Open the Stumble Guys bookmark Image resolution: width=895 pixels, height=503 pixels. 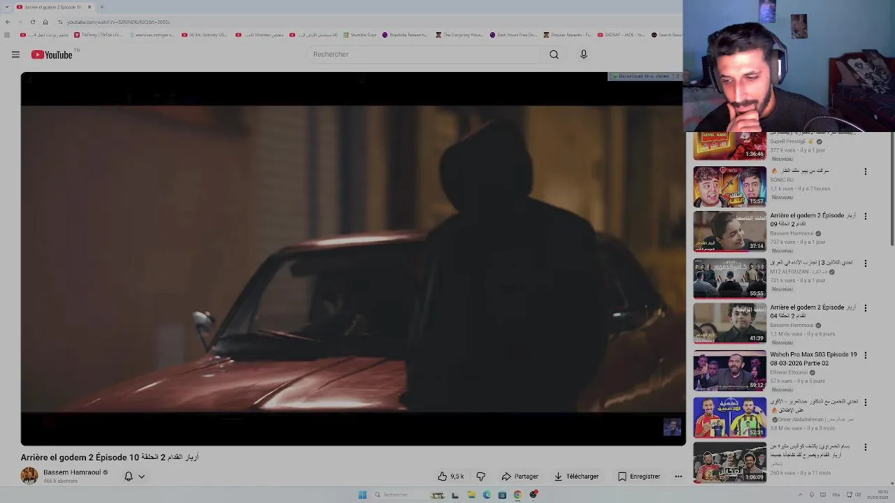(x=360, y=35)
